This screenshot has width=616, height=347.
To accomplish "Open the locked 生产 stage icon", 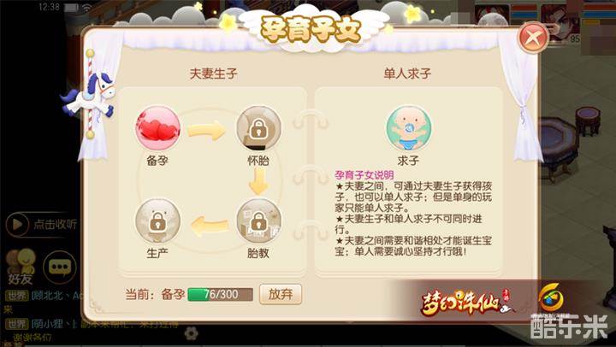I will click(158, 221).
